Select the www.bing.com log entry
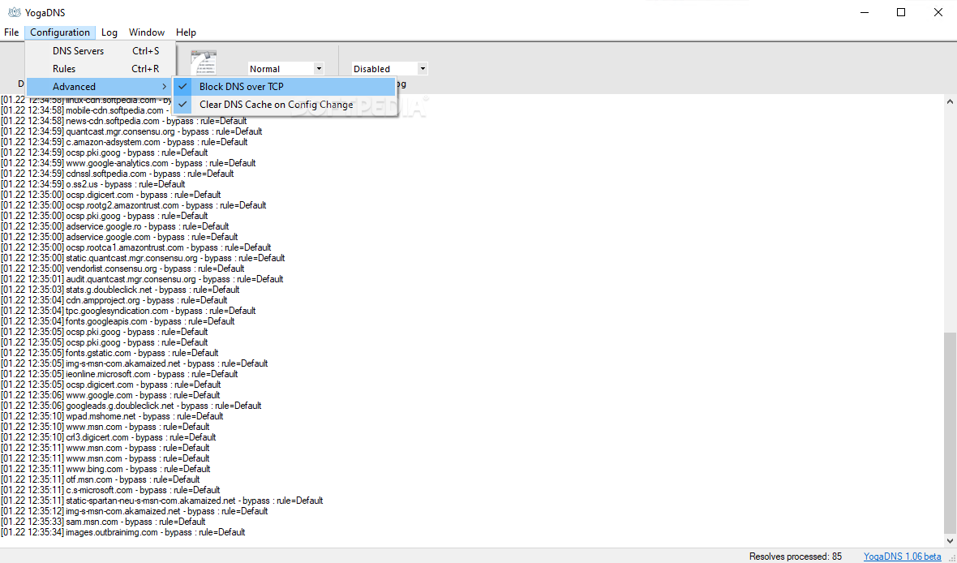Viewport: 957px width, 563px height. (105, 469)
